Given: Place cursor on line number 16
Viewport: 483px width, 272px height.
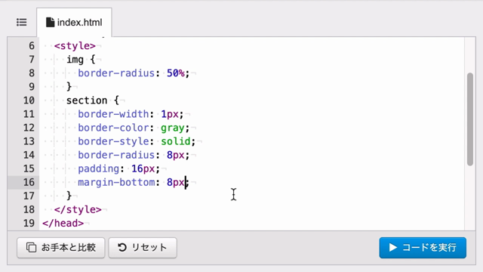Looking at the screenshot, I should click(29, 182).
